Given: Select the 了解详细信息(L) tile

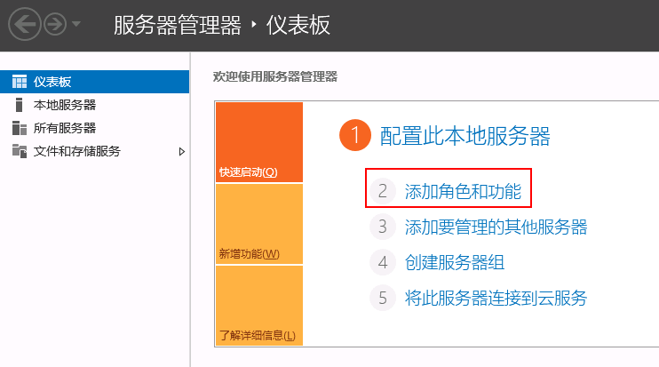Looking at the screenshot, I should click(x=259, y=306).
